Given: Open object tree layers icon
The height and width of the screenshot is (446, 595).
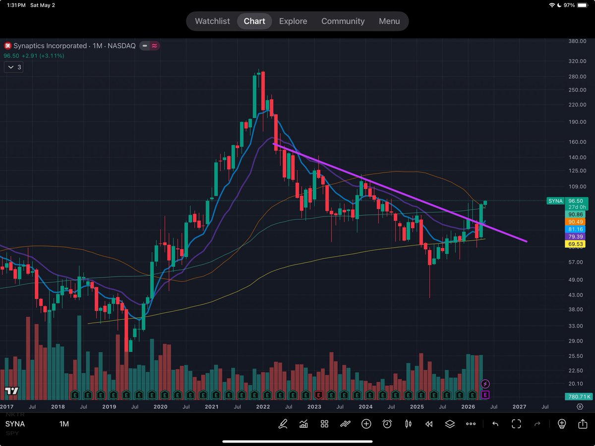Looking at the screenshot, I should click(x=450, y=424).
